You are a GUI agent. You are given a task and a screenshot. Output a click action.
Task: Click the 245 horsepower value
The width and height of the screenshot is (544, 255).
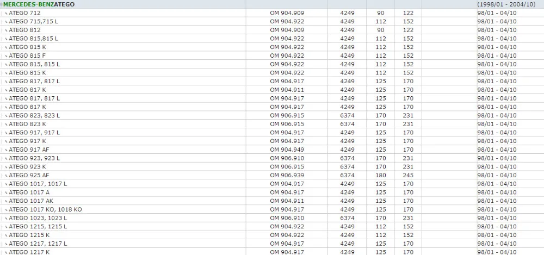(408, 175)
